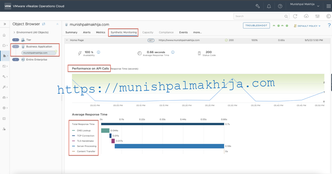Open the briefcase Plan icon in sidebar

(x=4, y=97)
